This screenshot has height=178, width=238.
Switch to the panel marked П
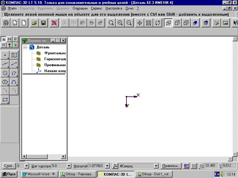[x=4, y=45]
